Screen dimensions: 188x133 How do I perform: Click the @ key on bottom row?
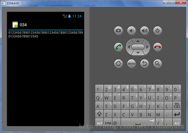pyautogui.click(x=116, y=122)
